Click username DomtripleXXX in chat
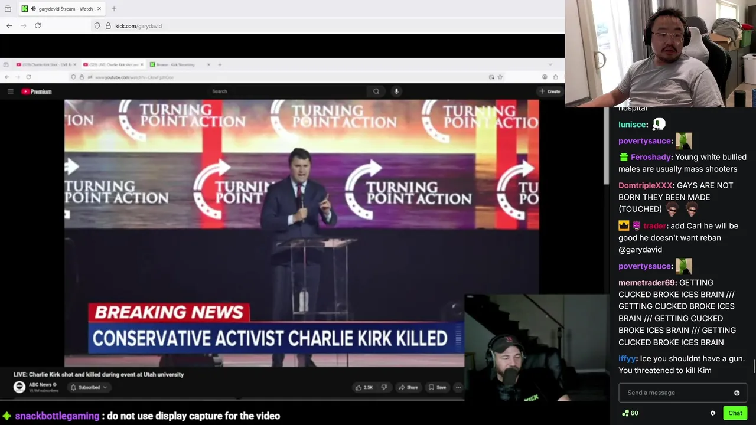756x425 pixels. click(646, 185)
